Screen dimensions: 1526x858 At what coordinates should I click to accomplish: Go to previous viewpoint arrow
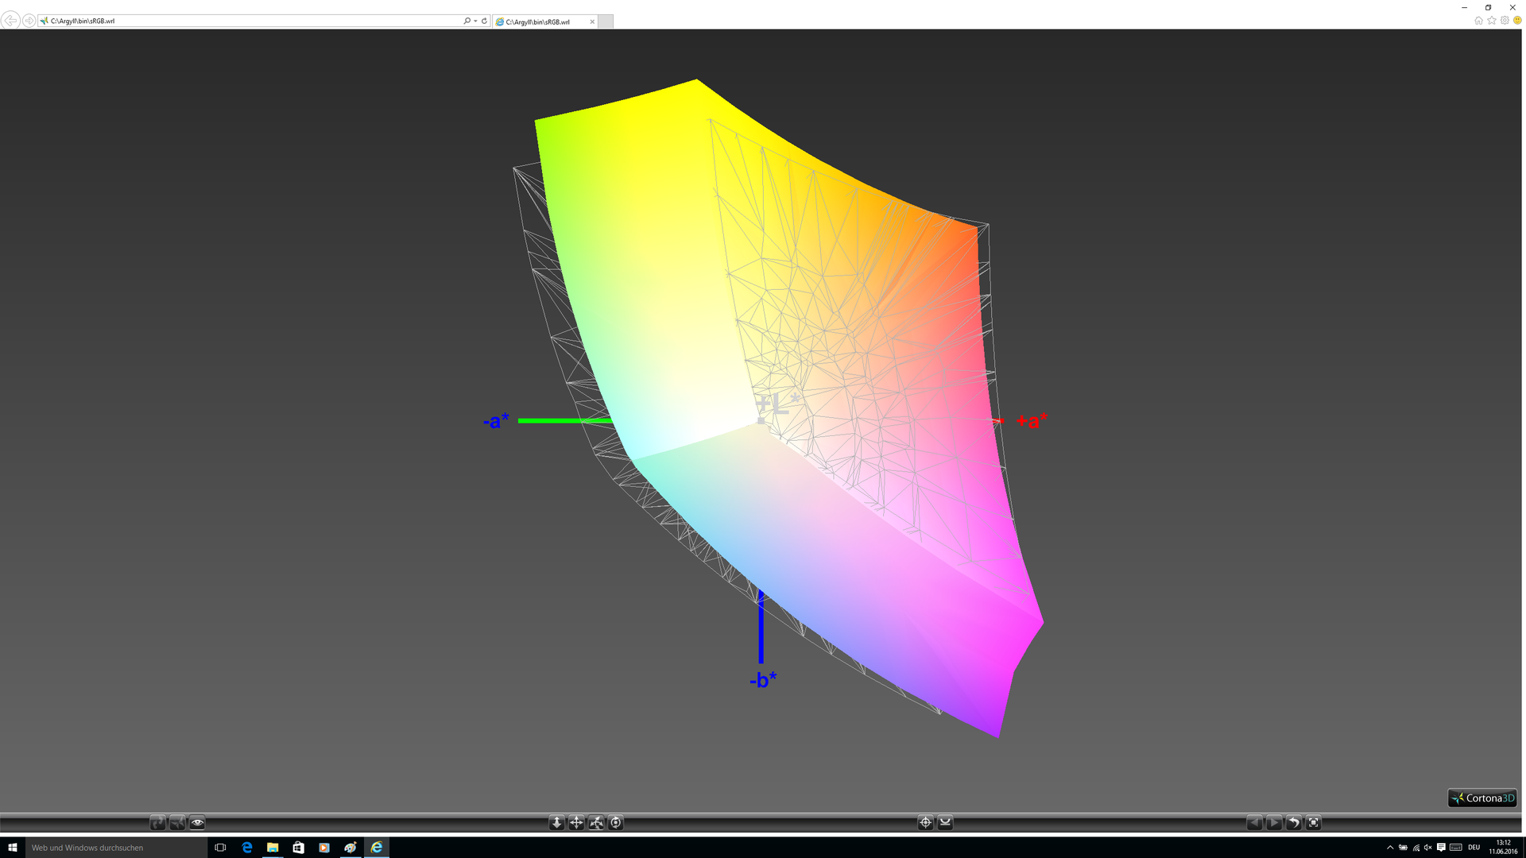[x=1254, y=823]
